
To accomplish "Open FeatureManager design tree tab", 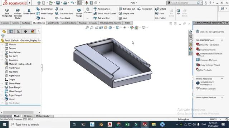I will [4, 31].
